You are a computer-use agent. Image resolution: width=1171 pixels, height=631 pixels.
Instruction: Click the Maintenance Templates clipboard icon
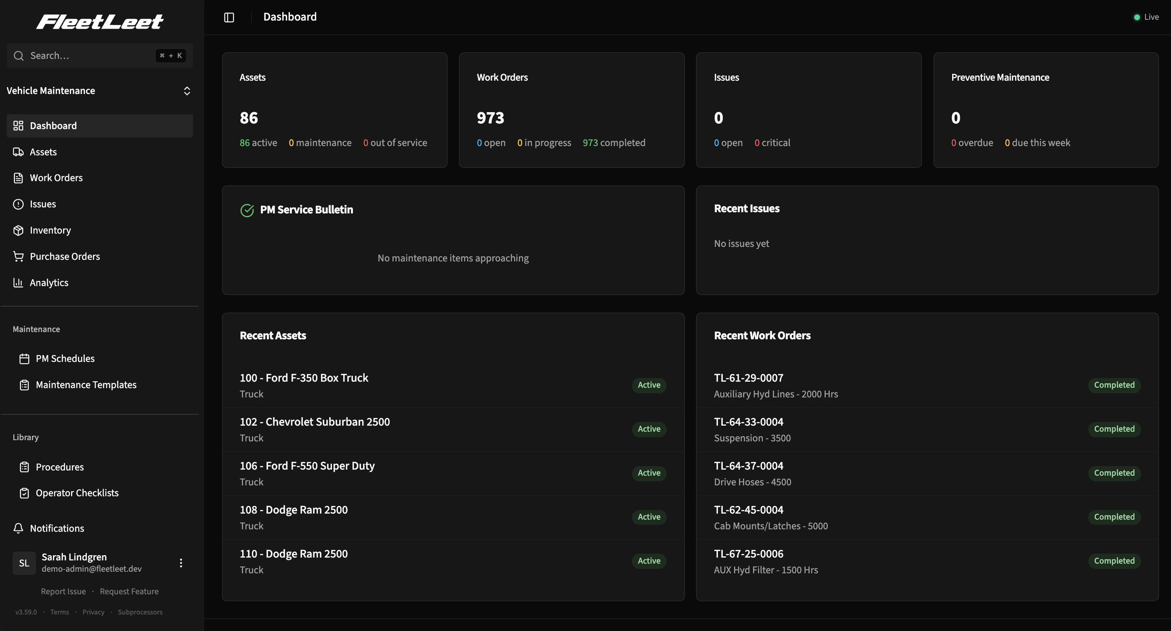click(x=25, y=385)
